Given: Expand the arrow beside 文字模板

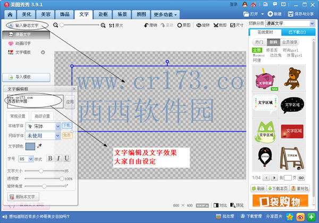Looking at the screenshot, I should point(43,52).
